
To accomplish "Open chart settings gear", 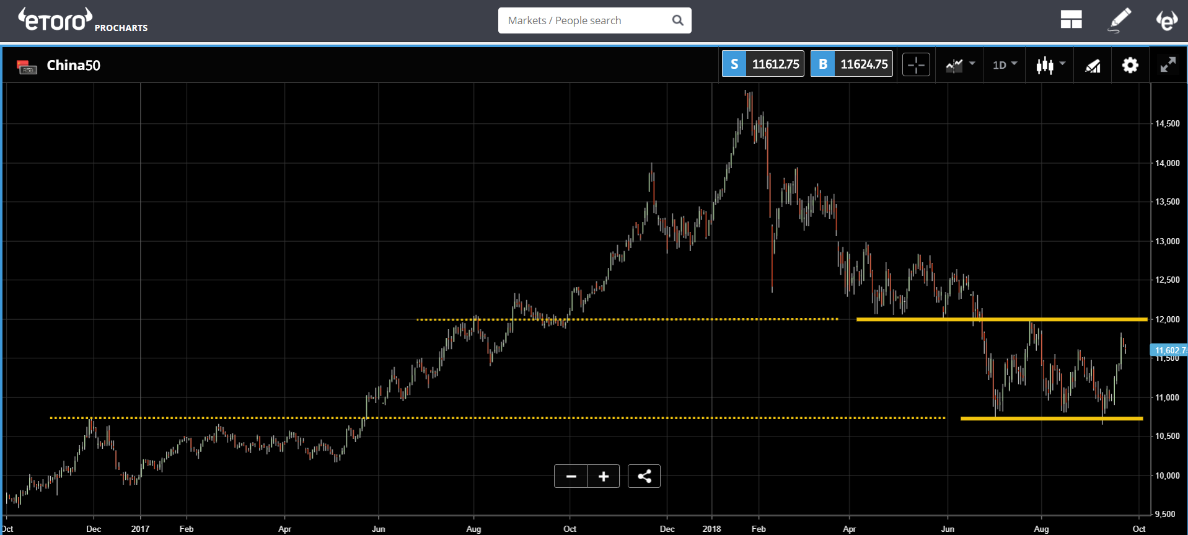I will [1130, 65].
